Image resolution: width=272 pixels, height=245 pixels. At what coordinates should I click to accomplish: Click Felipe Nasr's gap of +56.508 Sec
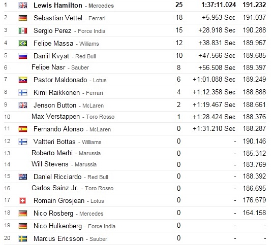tap(217, 67)
